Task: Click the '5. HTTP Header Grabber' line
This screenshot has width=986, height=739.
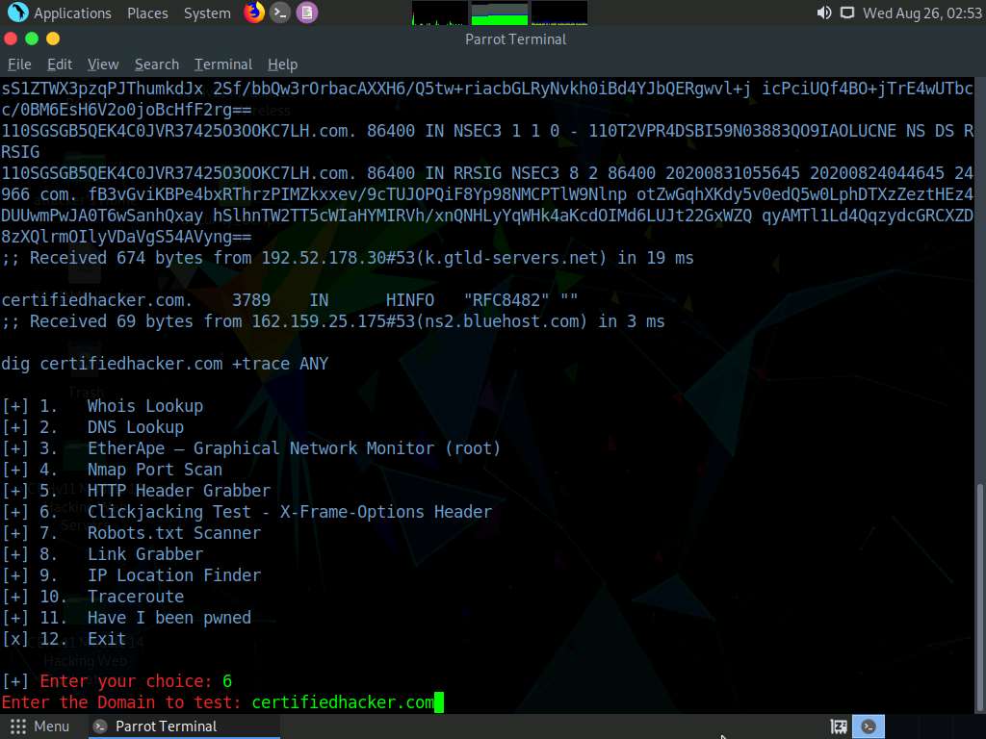Action: click(x=137, y=491)
